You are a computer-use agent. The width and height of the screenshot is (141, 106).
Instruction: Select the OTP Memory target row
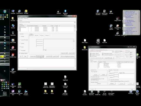click(116, 66)
